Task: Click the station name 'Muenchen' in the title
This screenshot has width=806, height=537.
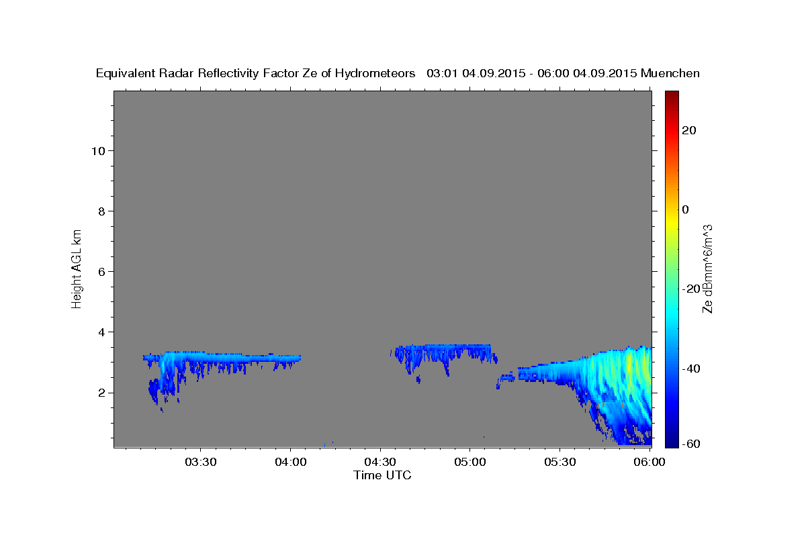Action: [670, 73]
